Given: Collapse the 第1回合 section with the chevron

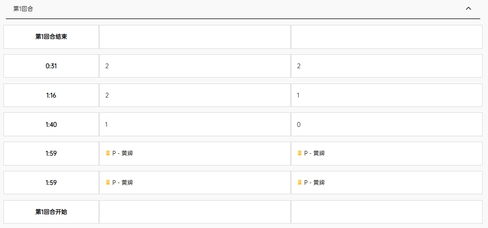Looking at the screenshot, I should pyautogui.click(x=468, y=9).
